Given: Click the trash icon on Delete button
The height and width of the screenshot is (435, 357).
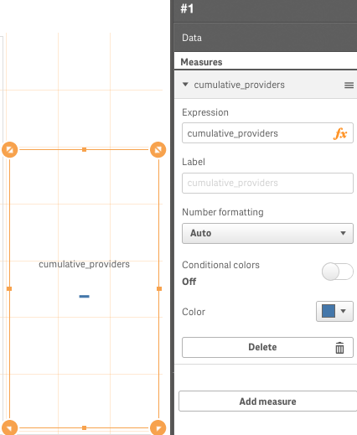Looking at the screenshot, I should [x=339, y=348].
